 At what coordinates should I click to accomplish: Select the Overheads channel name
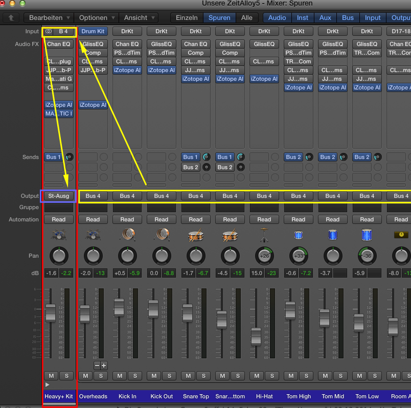(x=93, y=396)
